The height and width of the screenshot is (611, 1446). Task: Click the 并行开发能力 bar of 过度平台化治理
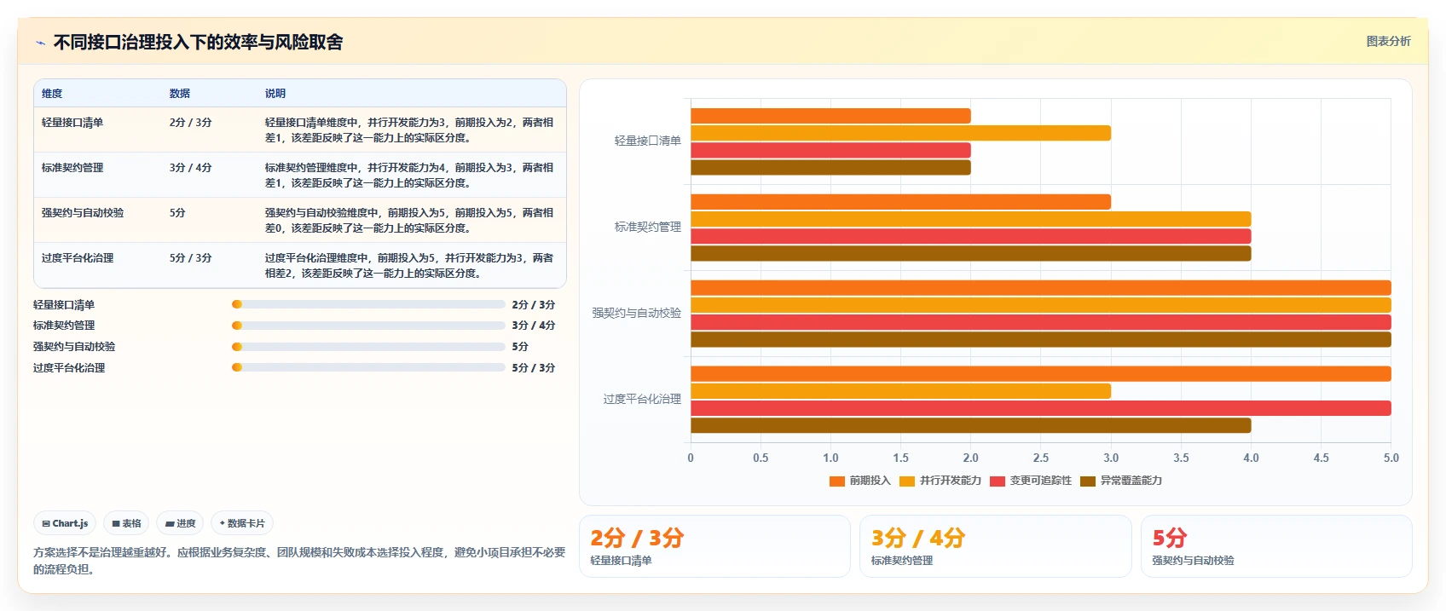point(900,391)
